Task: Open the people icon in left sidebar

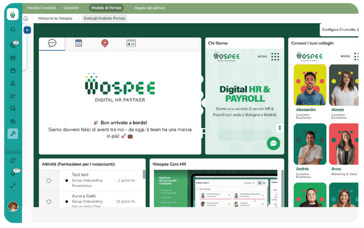Action: (13, 83)
